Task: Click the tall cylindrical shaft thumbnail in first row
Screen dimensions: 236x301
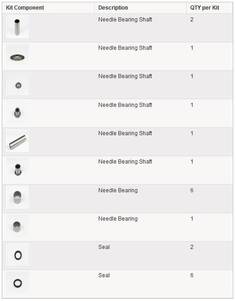Action: click(17, 26)
